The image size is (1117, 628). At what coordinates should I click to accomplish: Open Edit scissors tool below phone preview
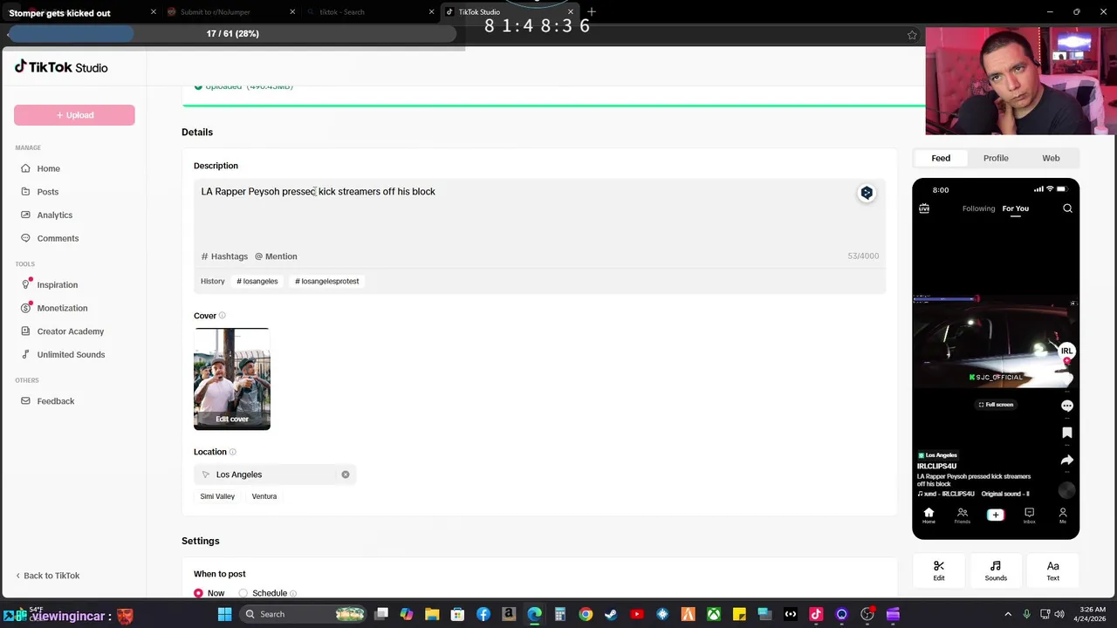point(939,570)
